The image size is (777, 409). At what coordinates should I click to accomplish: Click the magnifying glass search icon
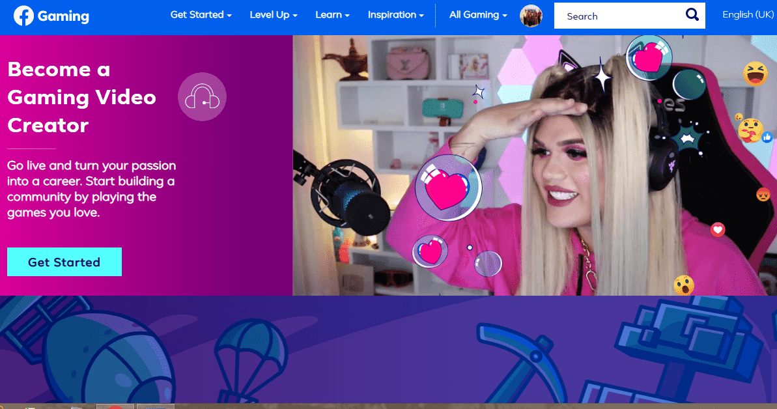click(692, 15)
